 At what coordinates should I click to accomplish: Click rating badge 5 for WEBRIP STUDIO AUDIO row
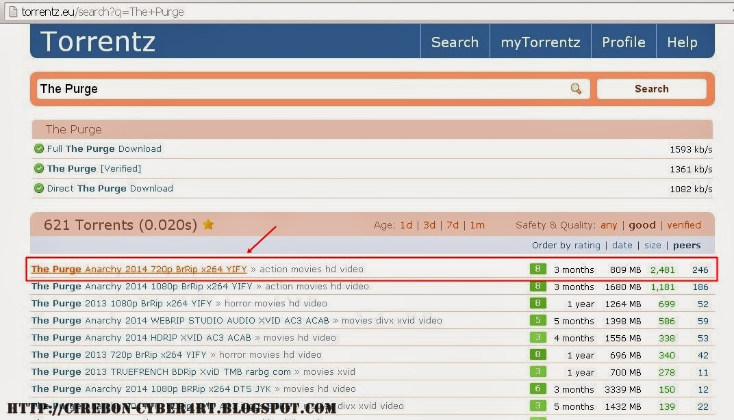(538, 320)
